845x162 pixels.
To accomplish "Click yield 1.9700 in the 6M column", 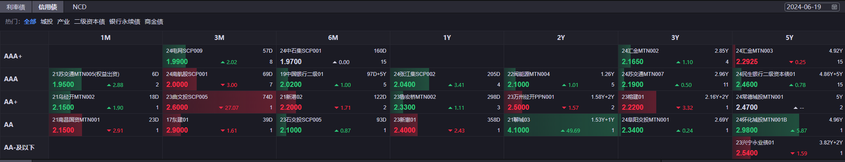I will pos(291,62).
